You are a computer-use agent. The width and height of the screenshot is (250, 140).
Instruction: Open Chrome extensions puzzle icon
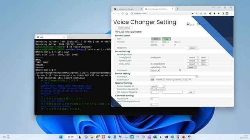point(219,14)
